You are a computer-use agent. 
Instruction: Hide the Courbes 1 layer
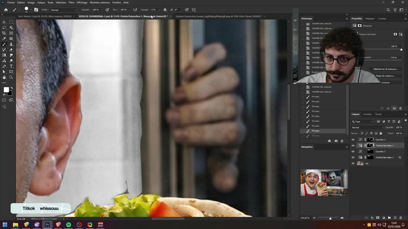[353, 140]
